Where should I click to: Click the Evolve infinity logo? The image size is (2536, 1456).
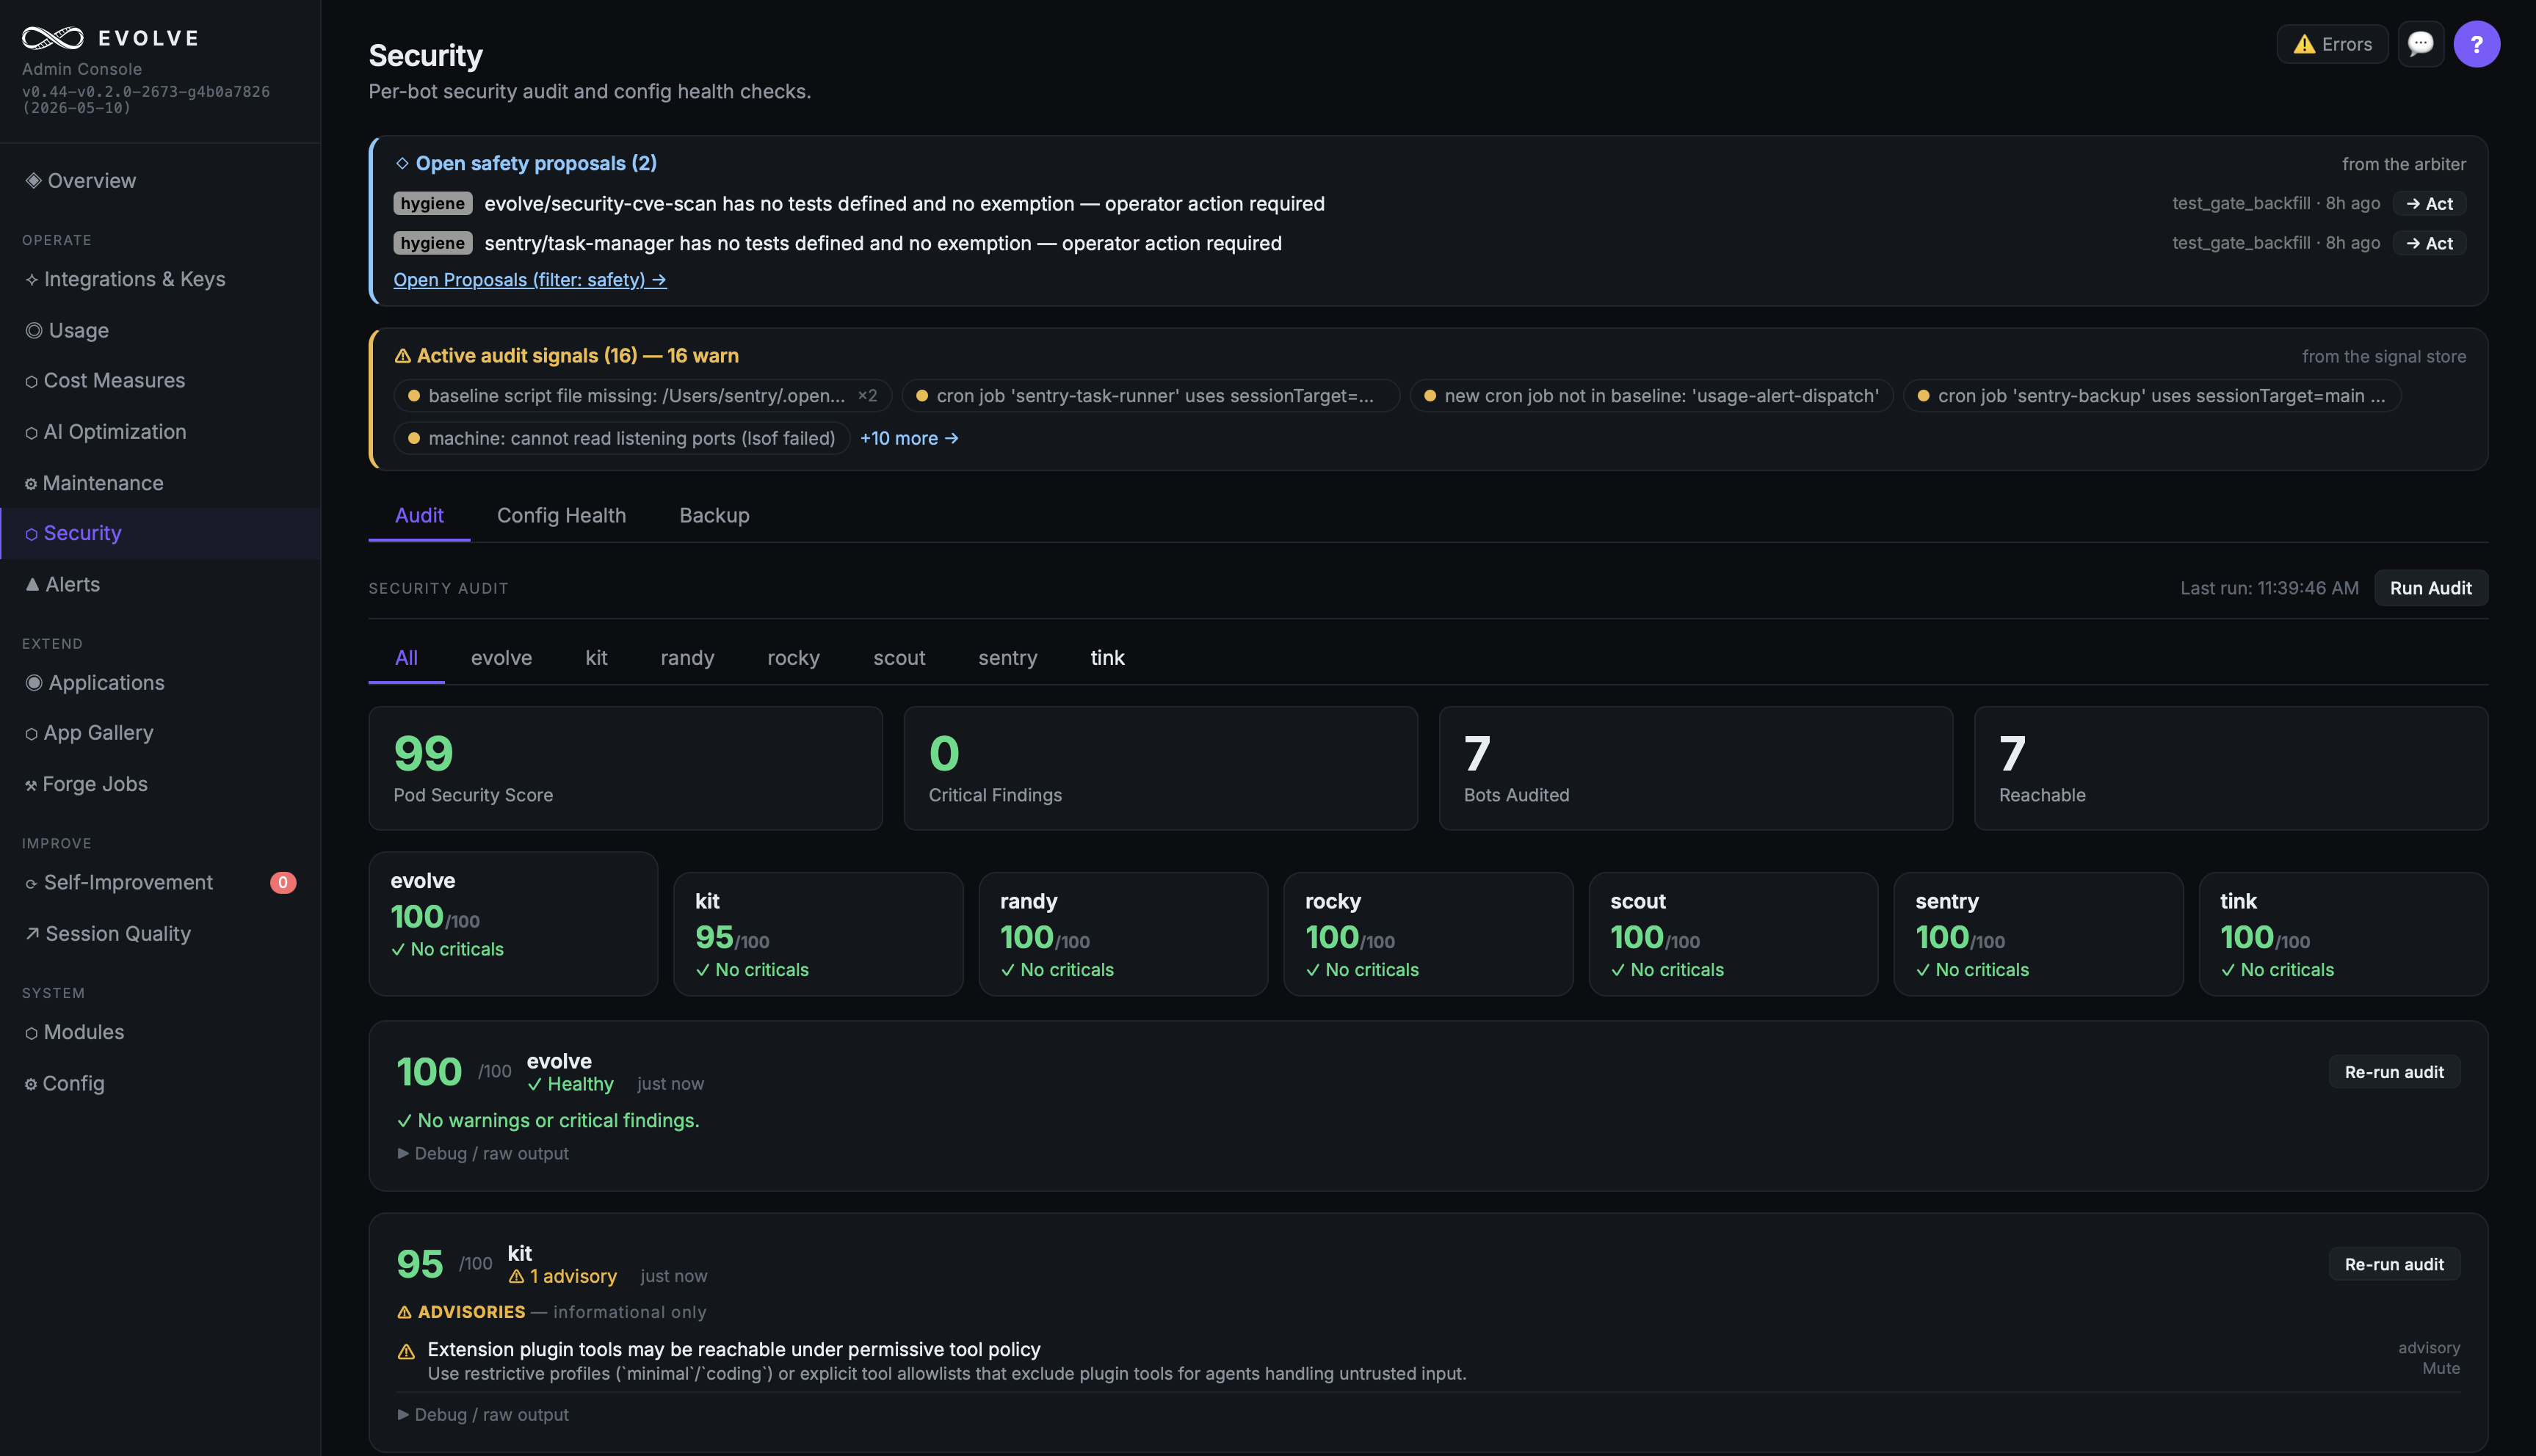coord(53,38)
